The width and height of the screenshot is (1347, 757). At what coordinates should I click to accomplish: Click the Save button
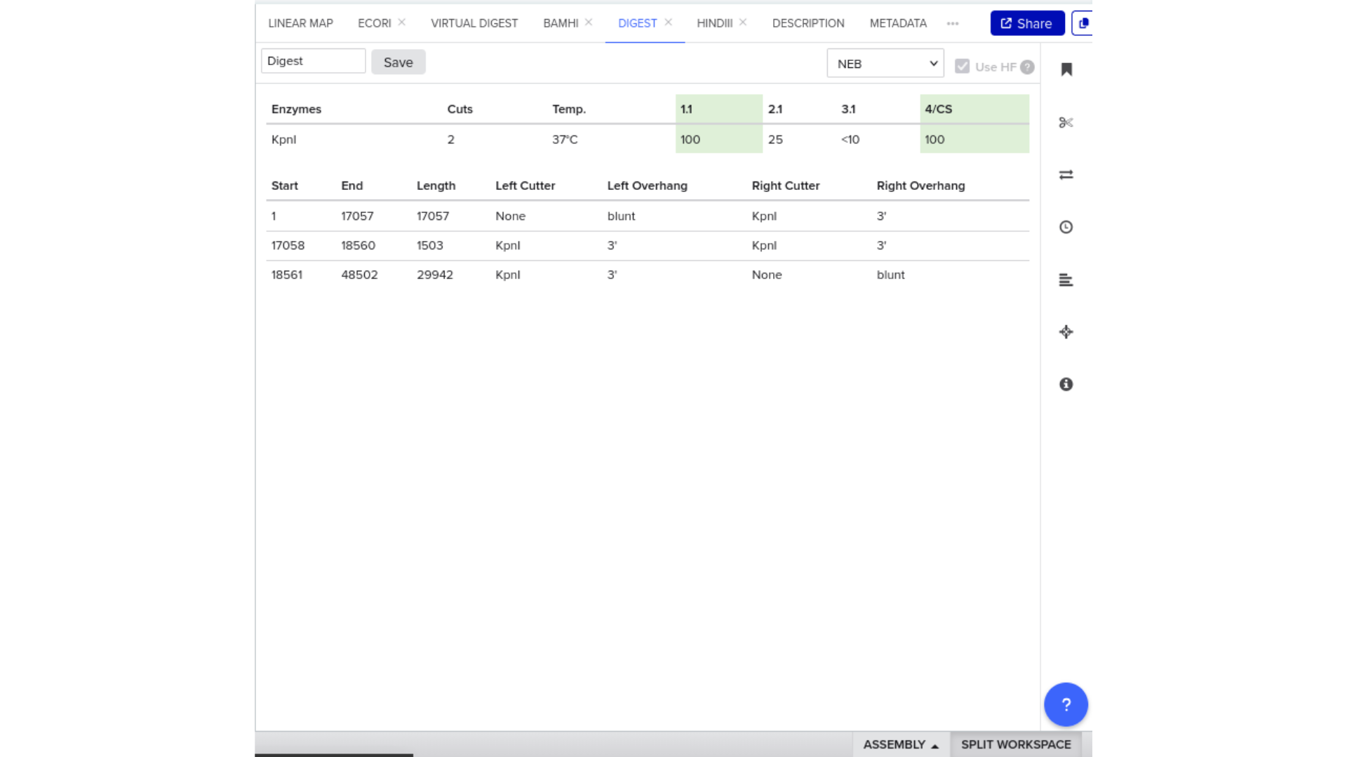pyautogui.click(x=398, y=62)
